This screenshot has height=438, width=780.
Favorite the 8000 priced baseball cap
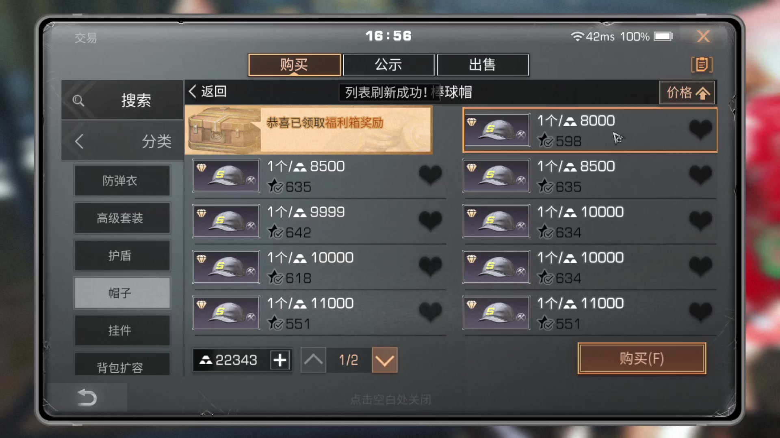click(x=700, y=130)
